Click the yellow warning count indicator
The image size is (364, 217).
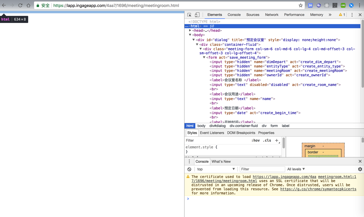(x=342, y=15)
